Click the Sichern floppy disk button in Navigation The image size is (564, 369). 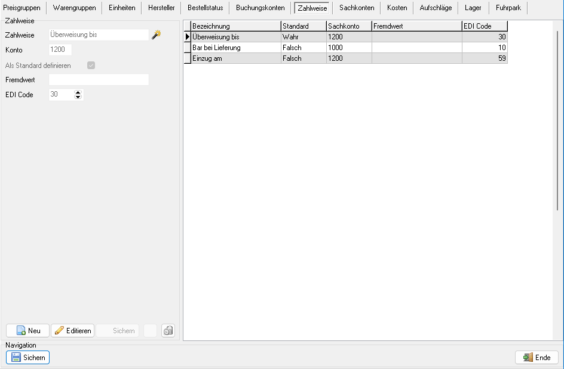[28, 358]
